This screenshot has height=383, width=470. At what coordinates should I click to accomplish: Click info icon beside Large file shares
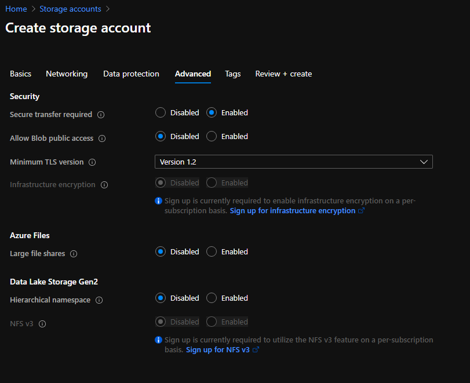coord(74,254)
